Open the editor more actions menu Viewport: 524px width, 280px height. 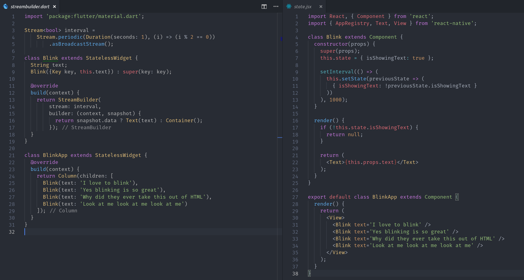[276, 6]
